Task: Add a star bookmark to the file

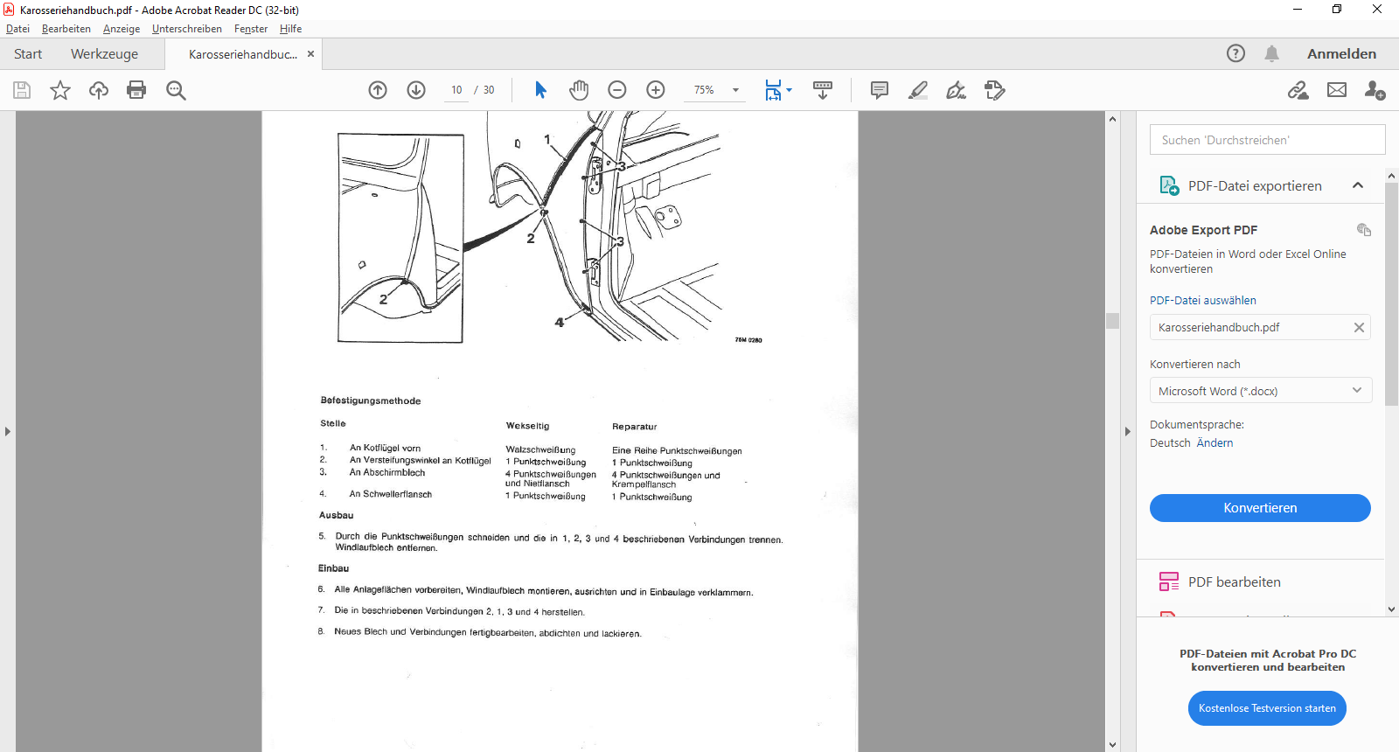Action: (x=60, y=90)
